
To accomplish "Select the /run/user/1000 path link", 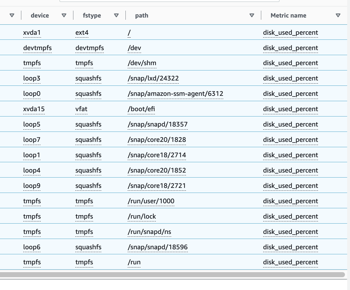I will tap(151, 201).
